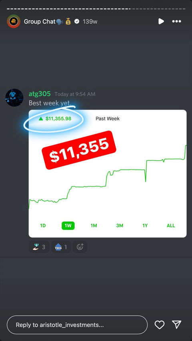
Task: Open the story author's profile avatar
Action: point(14,21)
